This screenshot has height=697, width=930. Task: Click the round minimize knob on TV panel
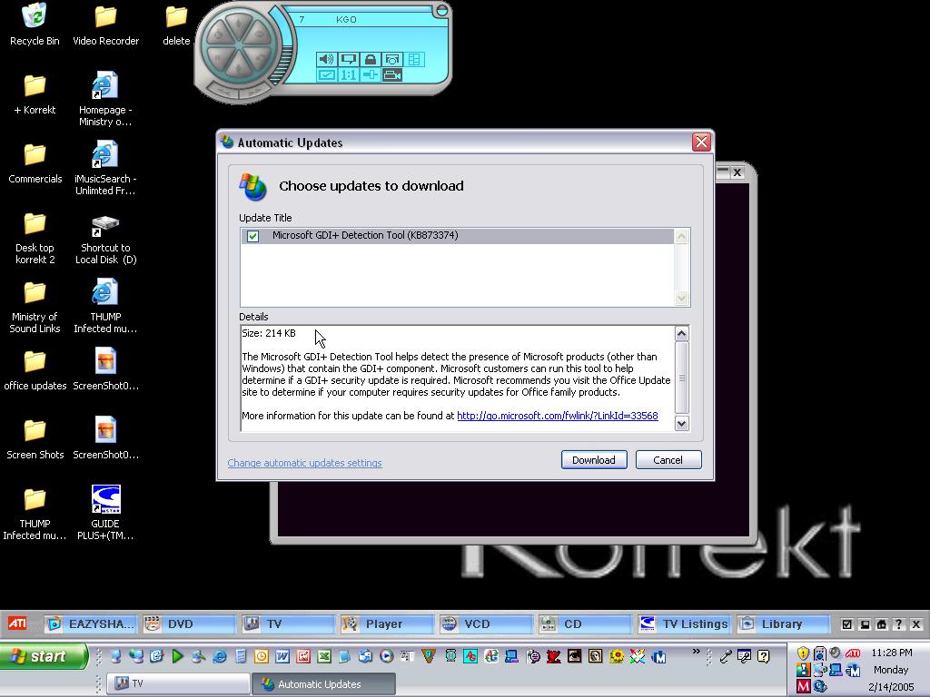click(442, 10)
